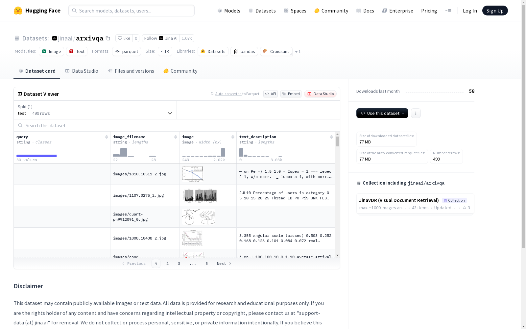The width and height of the screenshot is (526, 329).
Task: Focus the Search this dataset field
Action: click(x=177, y=125)
